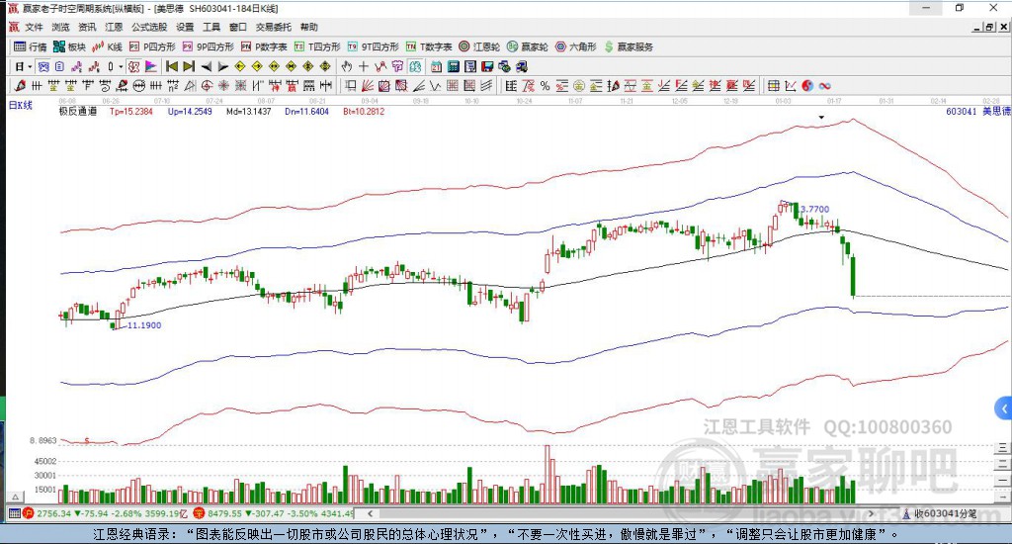Select the fan lines drawing tool
The height and width of the screenshot is (544, 1012).
368,85
